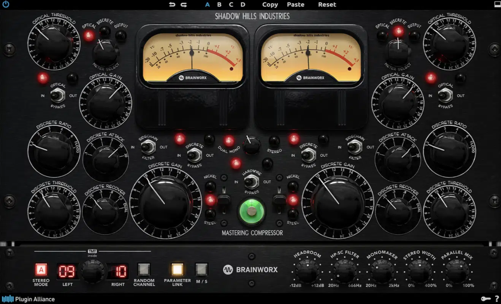The height and width of the screenshot is (304, 501).
Task: Click the question mark help icon
Action: (496, 299)
